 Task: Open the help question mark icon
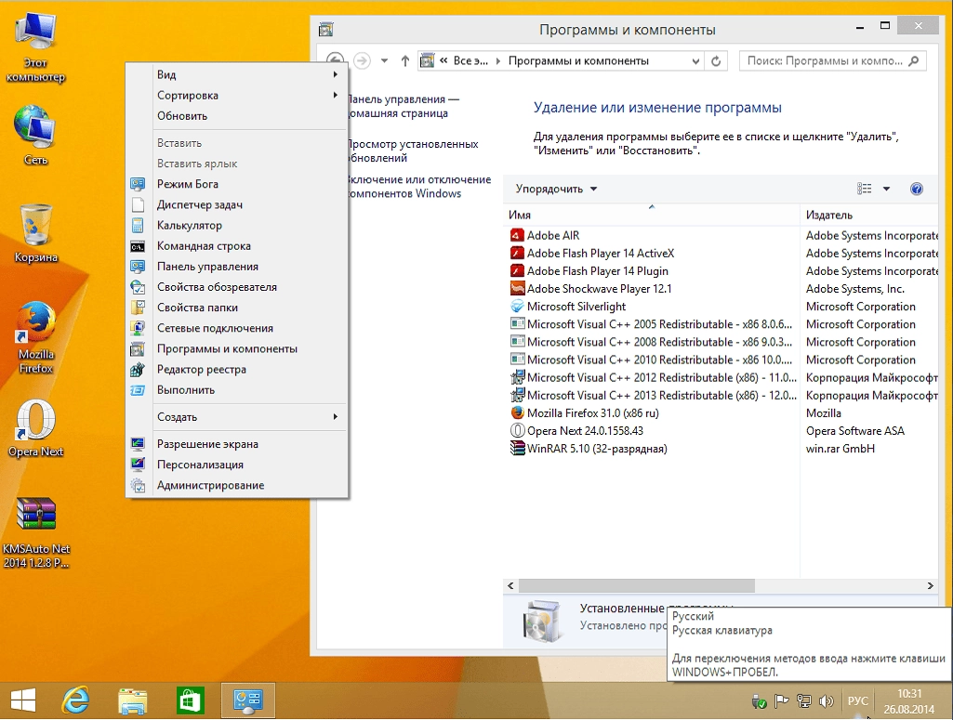pyautogui.click(x=916, y=189)
